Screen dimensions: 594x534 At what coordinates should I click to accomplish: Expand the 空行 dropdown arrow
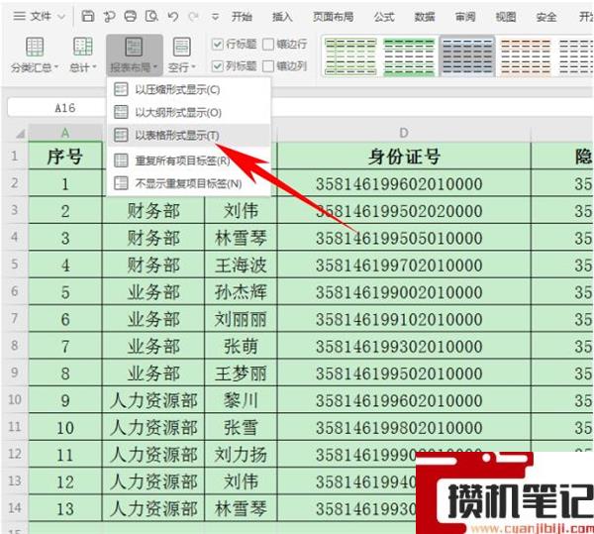click(x=194, y=67)
